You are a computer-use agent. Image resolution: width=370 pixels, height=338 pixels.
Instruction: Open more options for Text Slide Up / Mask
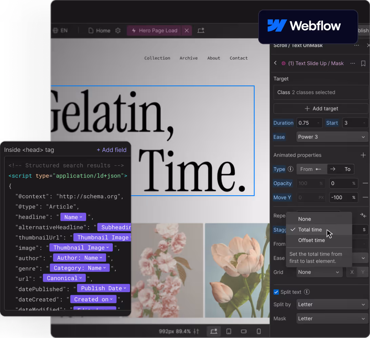352,63
